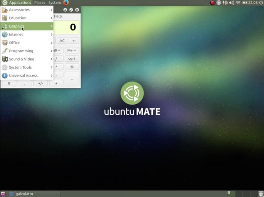
Task: Launch Firefox from the top panel
Action: 66,3
